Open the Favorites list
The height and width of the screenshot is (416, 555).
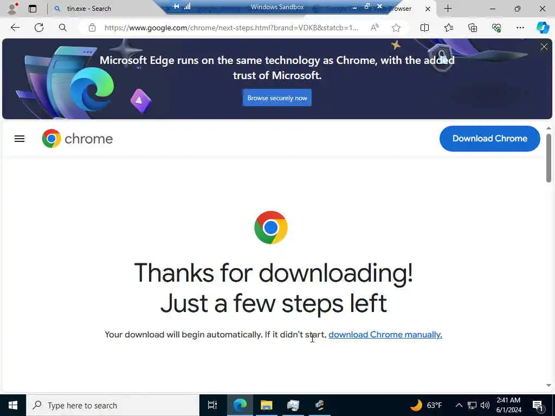click(x=449, y=28)
